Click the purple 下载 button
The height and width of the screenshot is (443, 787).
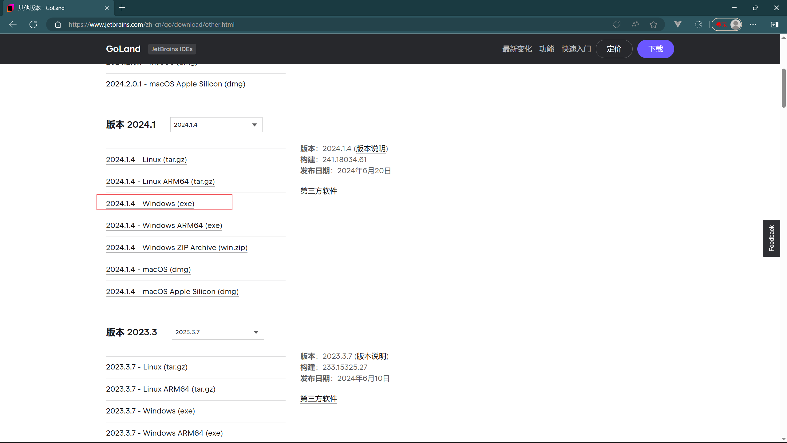(655, 49)
